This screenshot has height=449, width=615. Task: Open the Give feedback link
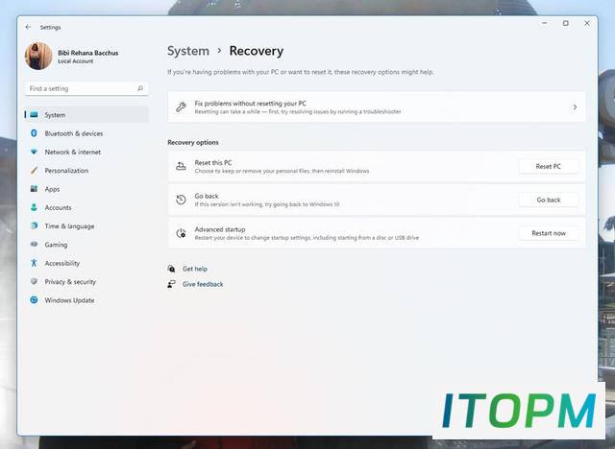[203, 284]
